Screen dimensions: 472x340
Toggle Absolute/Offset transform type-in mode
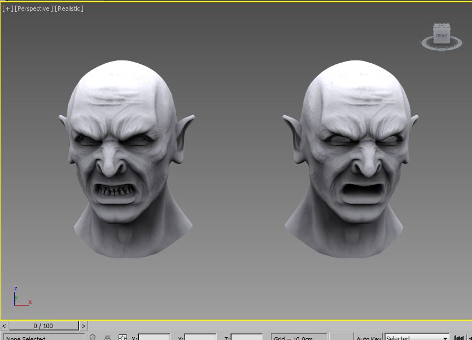[123, 337]
